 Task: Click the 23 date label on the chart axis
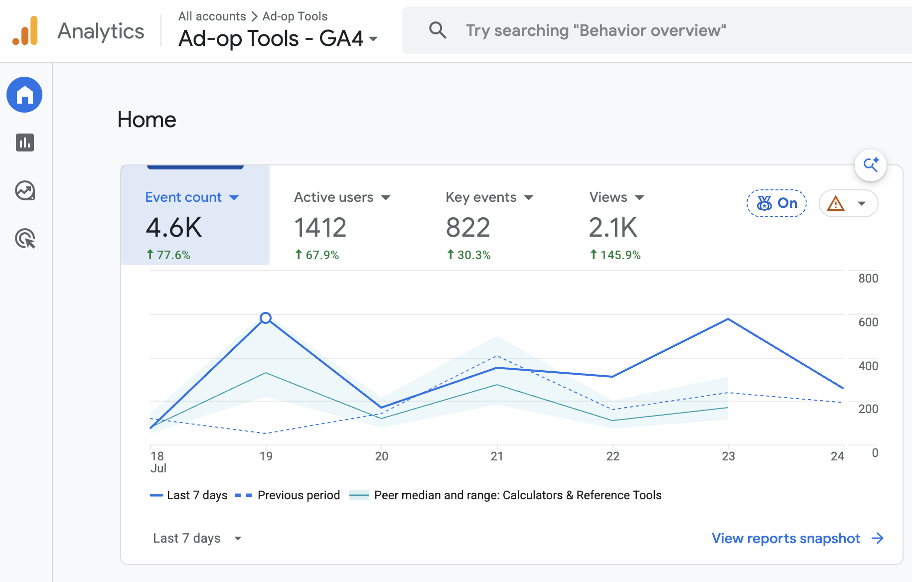pos(728,456)
